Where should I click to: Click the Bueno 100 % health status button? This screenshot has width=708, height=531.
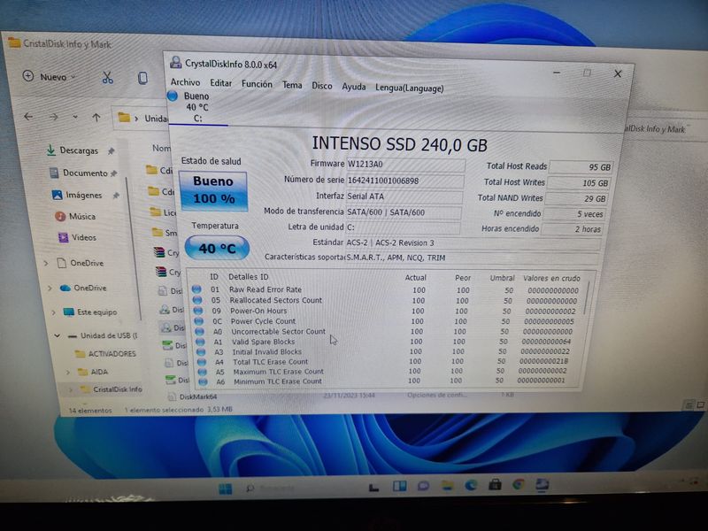coord(213,191)
